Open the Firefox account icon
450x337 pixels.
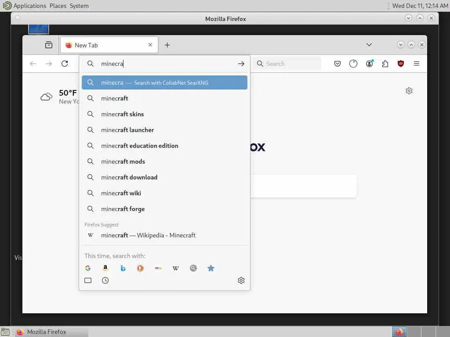[x=369, y=63]
